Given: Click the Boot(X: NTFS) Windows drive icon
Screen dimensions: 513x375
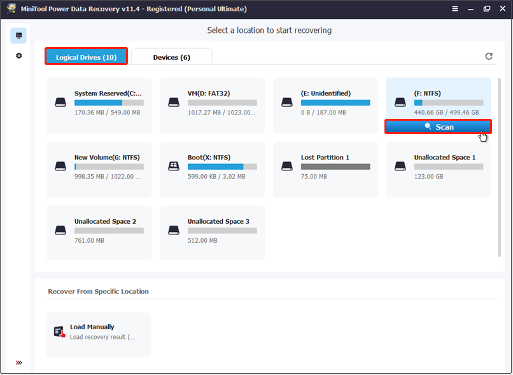Looking at the screenshot, I should (174, 167).
